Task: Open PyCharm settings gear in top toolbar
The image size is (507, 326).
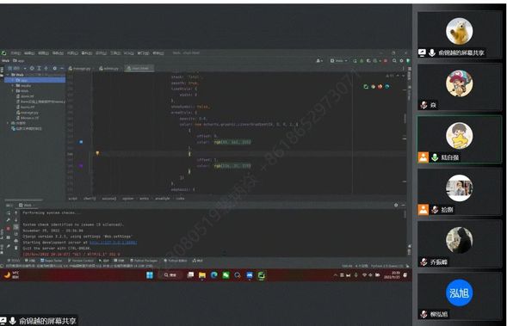Action: pyautogui.click(x=401, y=60)
